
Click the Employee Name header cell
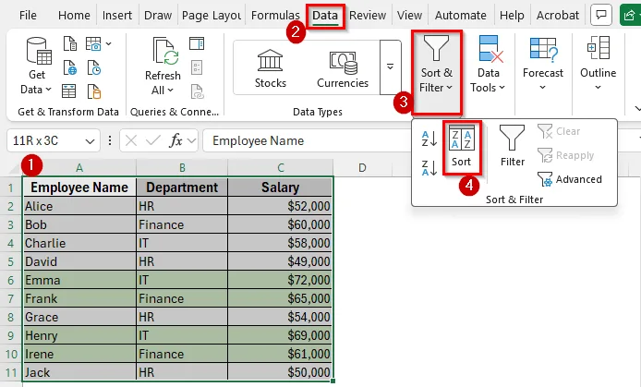(x=79, y=187)
